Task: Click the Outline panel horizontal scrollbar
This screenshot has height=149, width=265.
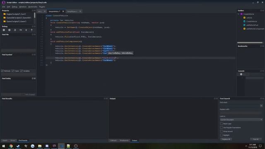Action: pos(250,43)
